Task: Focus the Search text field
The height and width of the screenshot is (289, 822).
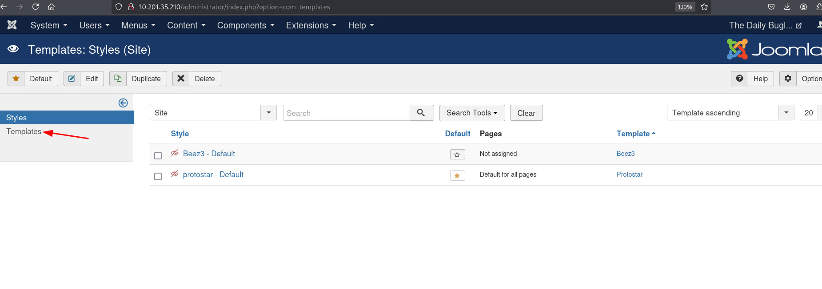Action: tap(346, 113)
